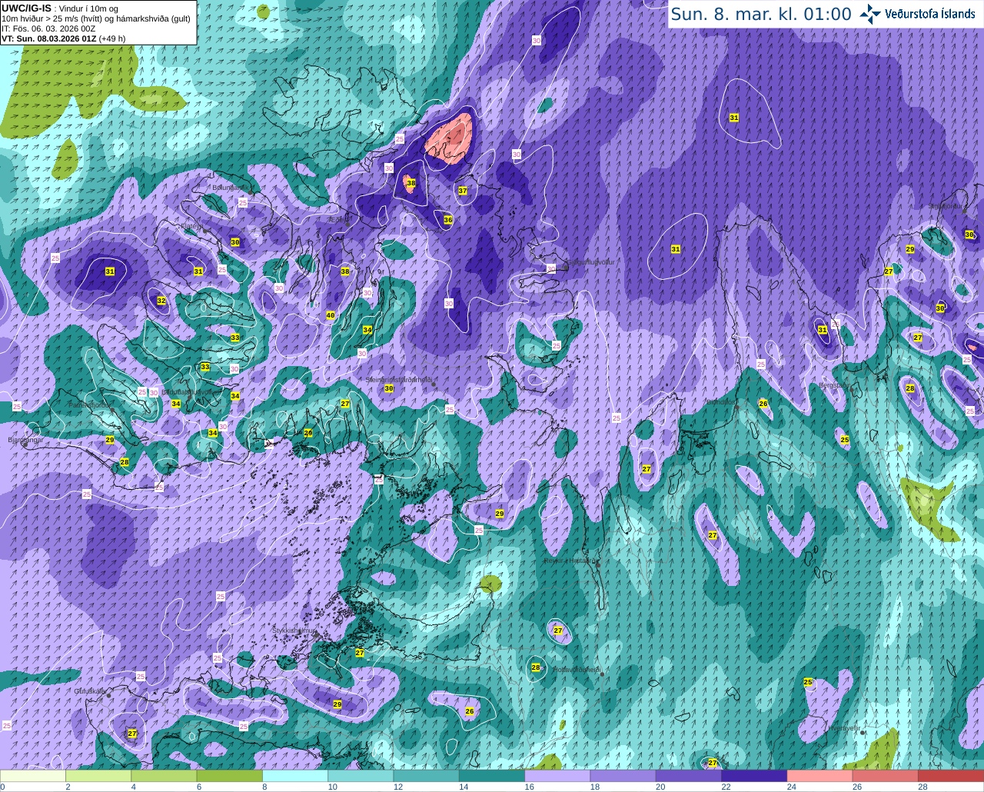Click the Flateyri station label

(191, 226)
